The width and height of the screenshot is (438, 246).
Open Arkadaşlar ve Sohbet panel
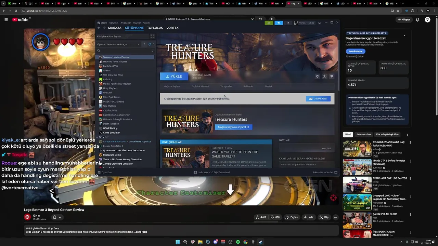325,172
